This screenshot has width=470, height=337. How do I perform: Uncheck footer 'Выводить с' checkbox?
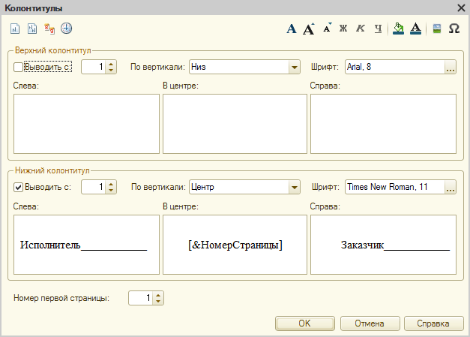(x=19, y=187)
